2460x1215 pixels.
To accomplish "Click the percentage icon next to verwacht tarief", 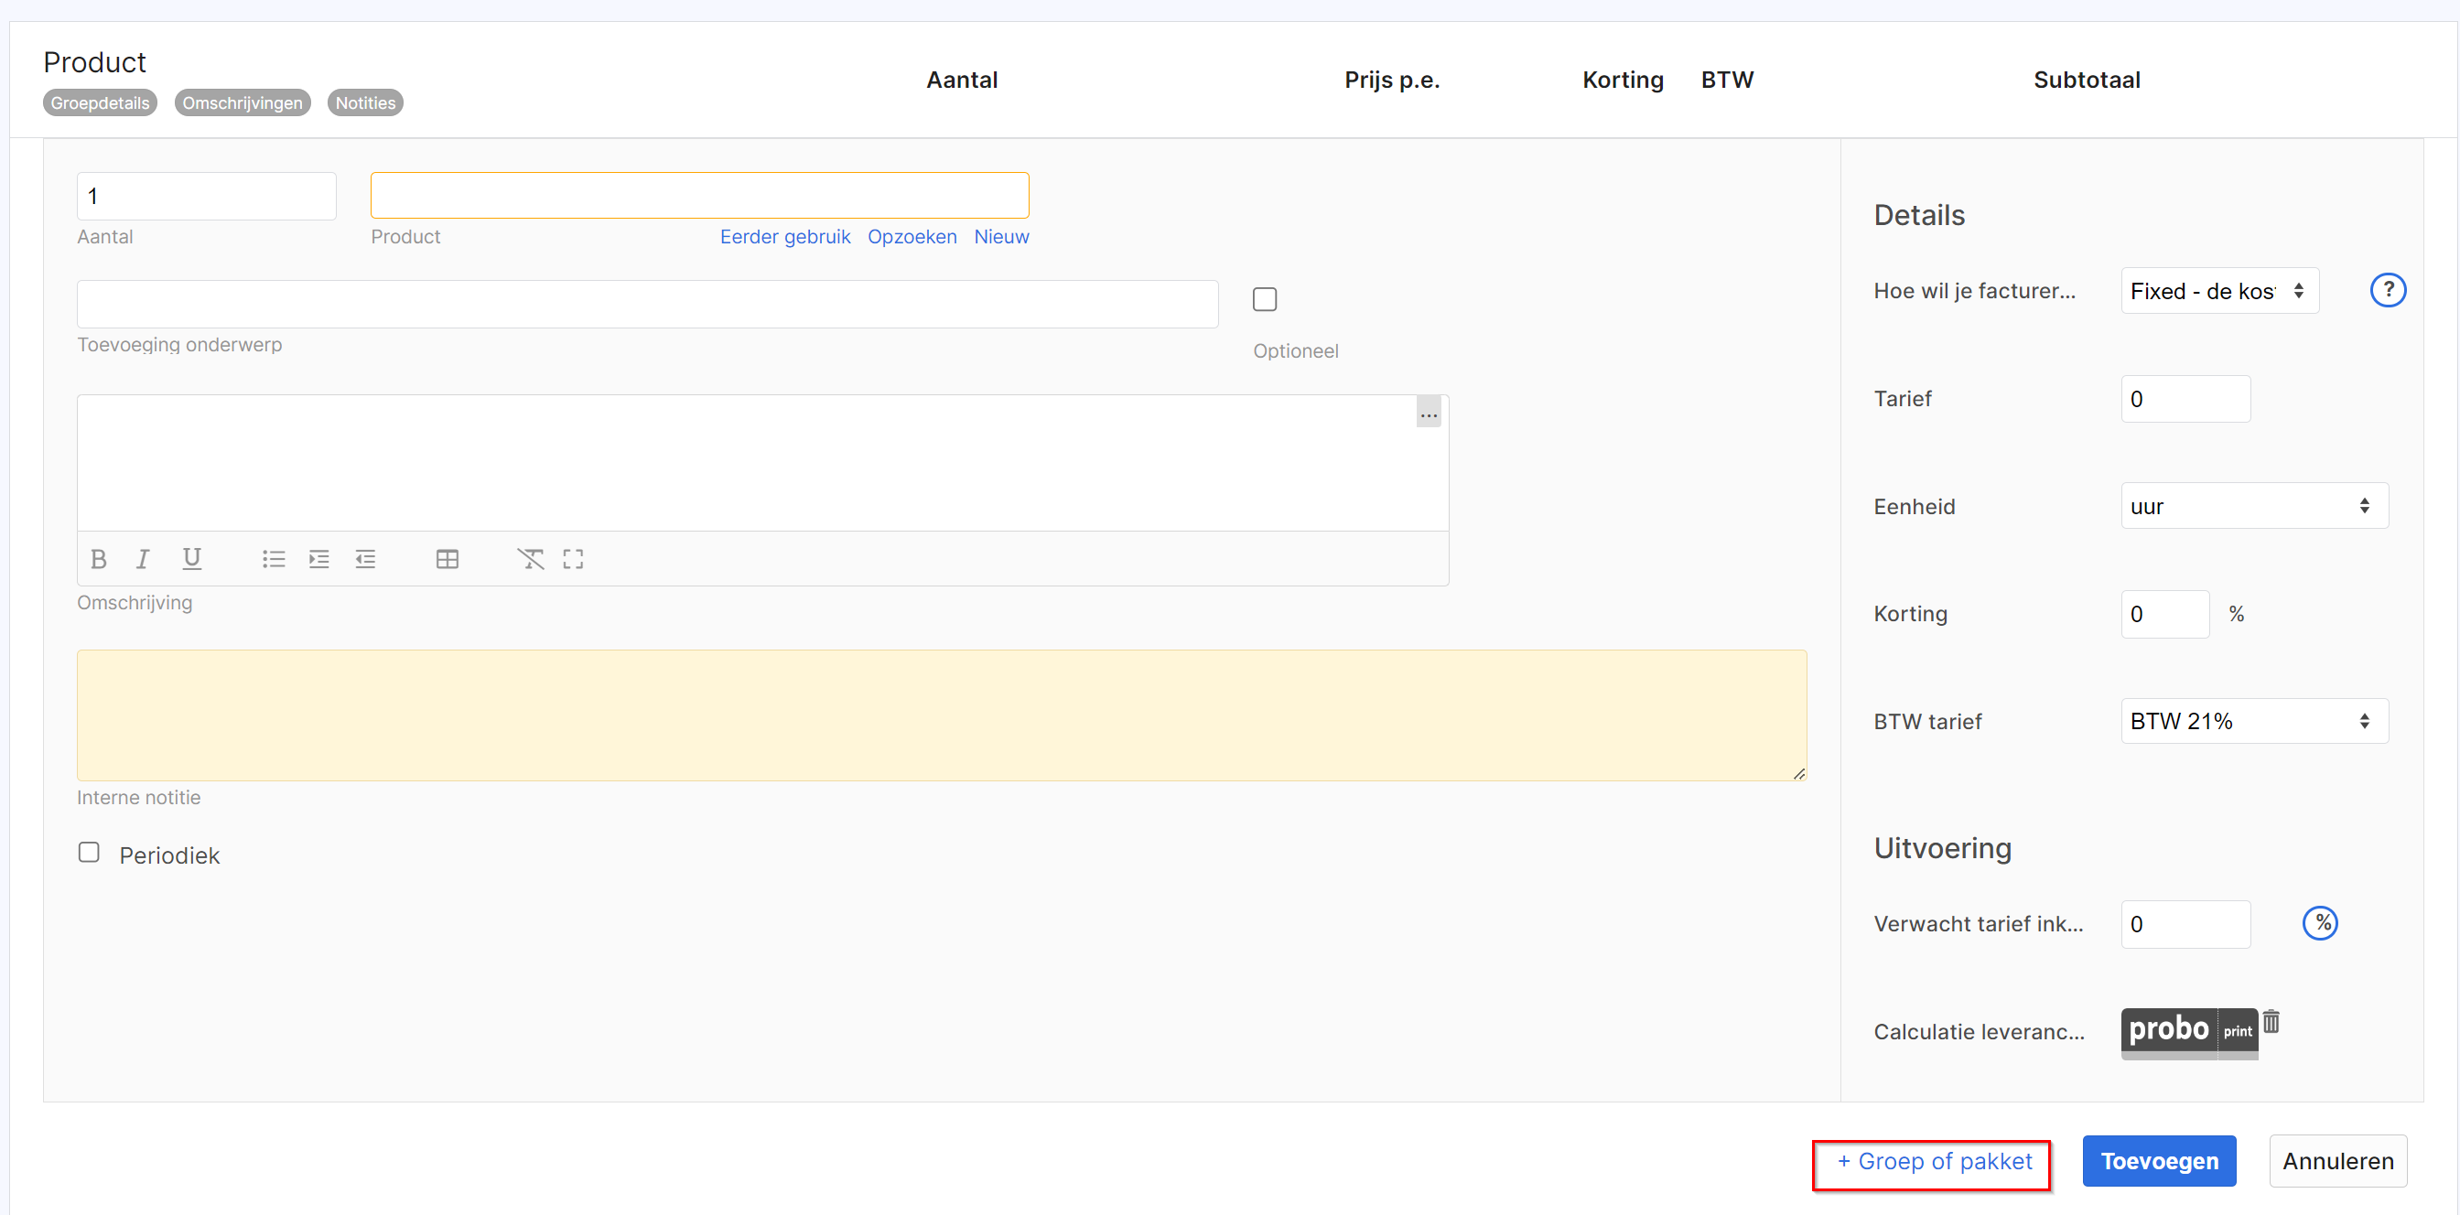I will [2321, 923].
